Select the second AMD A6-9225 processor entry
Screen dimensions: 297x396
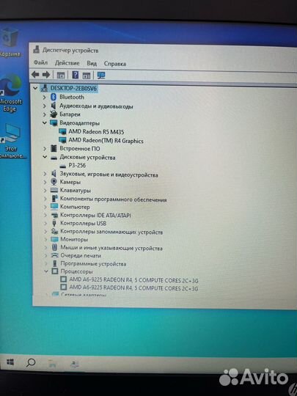133,288
